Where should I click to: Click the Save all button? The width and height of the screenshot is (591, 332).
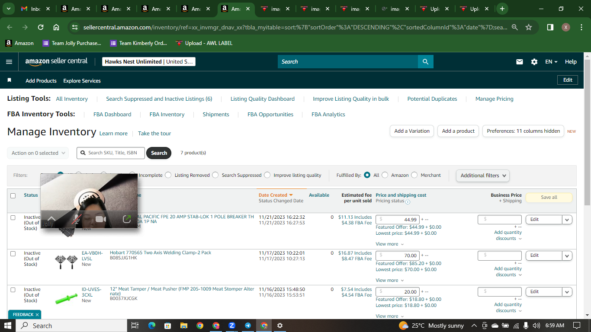(549, 197)
